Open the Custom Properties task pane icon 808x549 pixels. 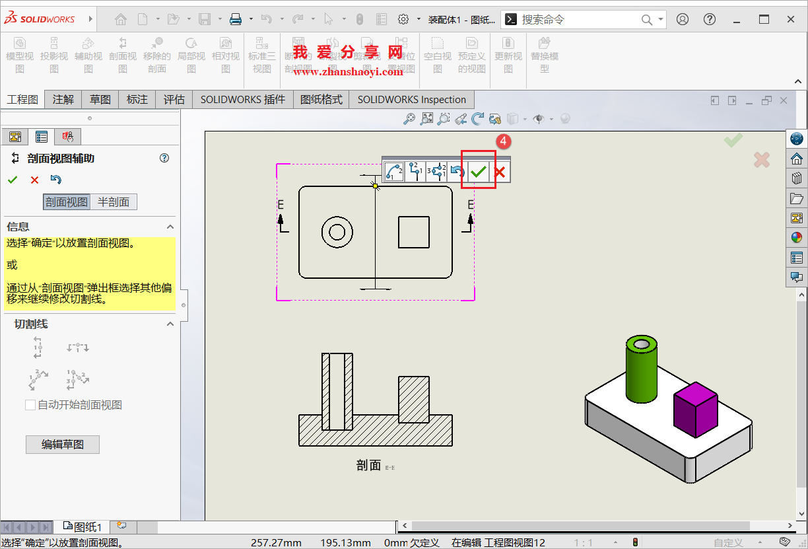click(x=797, y=258)
